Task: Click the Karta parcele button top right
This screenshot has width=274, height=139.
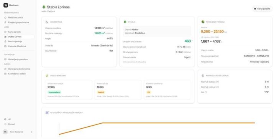Action: pos(262,8)
